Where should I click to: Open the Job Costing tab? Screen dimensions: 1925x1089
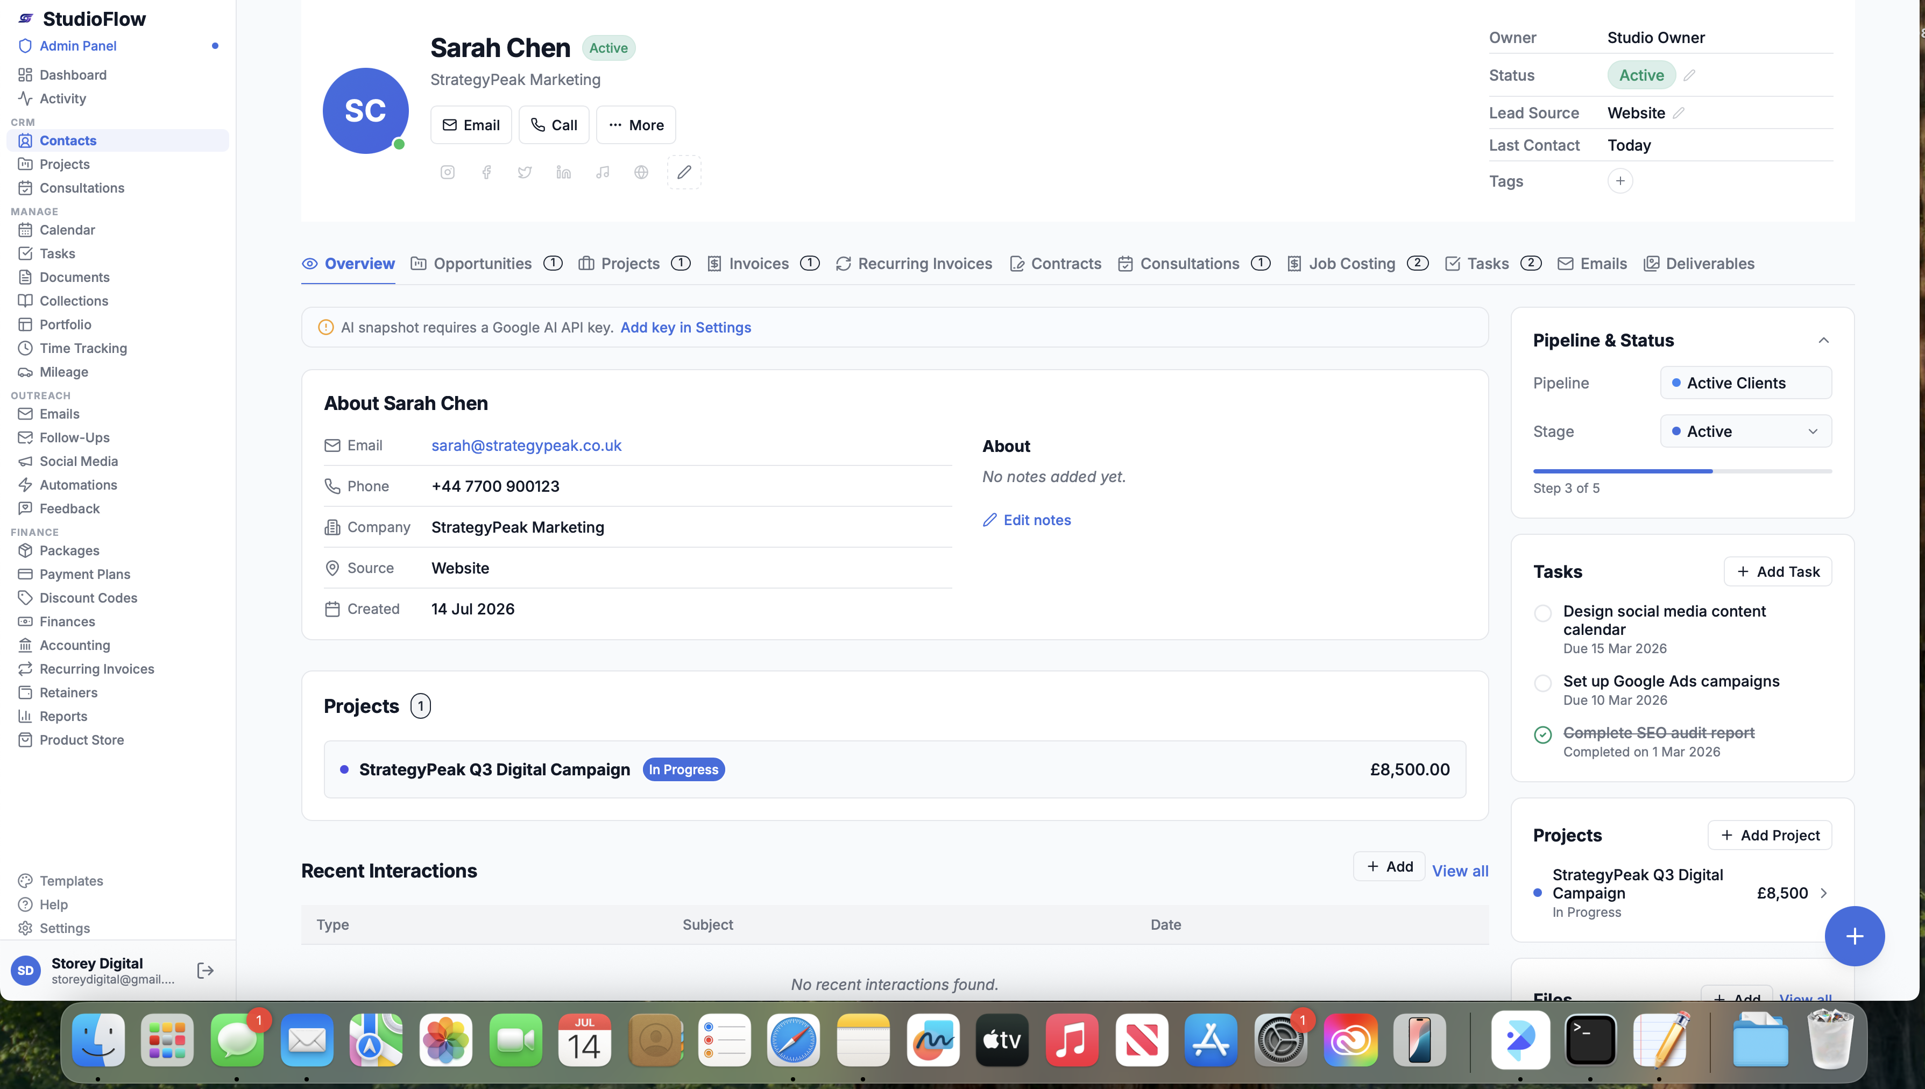click(x=1357, y=263)
